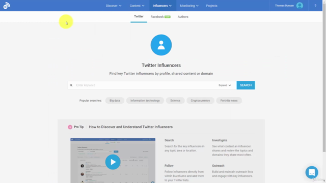
Task: Click the blue SEARCH button
Action: coord(246,85)
